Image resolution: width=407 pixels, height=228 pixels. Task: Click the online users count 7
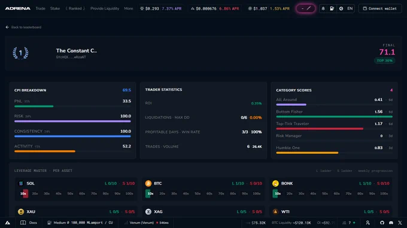[x=350, y=223]
